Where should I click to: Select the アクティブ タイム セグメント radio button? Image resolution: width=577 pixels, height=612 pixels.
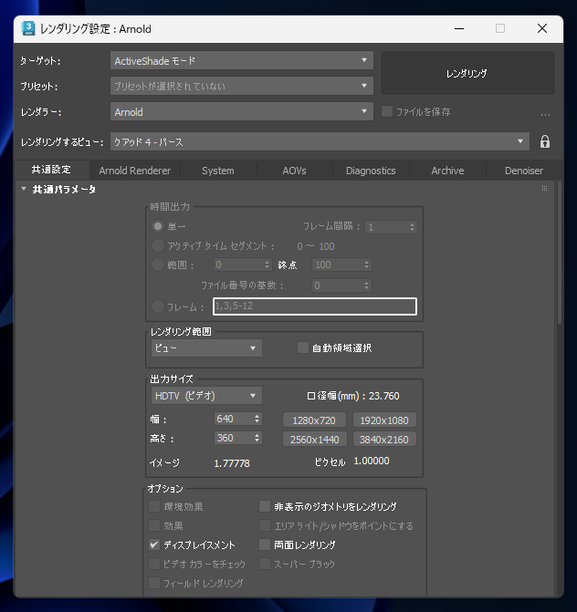(x=158, y=246)
